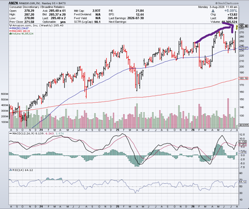This screenshot has width=249, height=209.
Task: Click the AMZN ticker symbol
Action: pos(13,3)
